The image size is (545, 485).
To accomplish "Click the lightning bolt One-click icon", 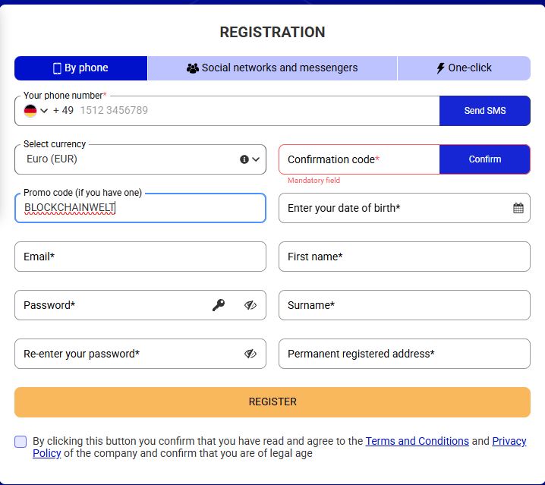I will (x=440, y=68).
